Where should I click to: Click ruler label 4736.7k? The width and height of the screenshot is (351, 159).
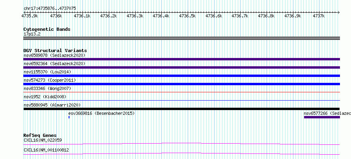pos(240,16)
